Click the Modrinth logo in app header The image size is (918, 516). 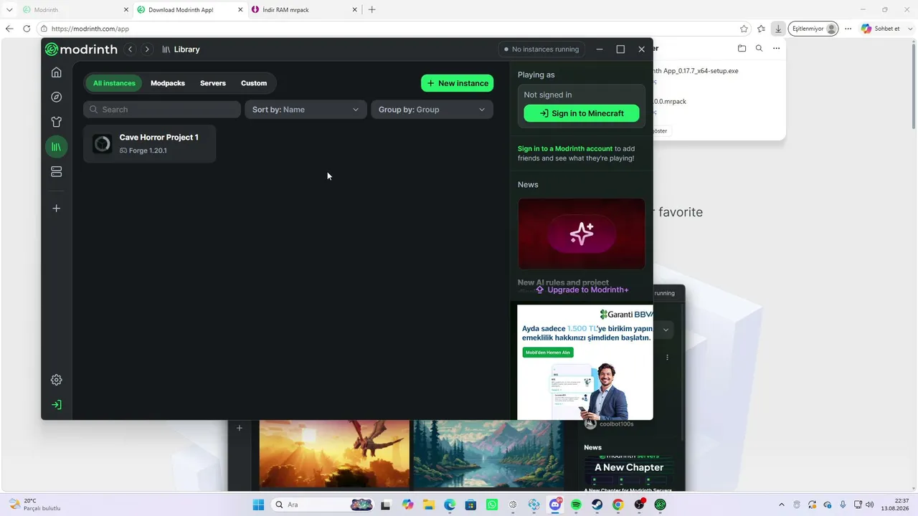(81, 49)
